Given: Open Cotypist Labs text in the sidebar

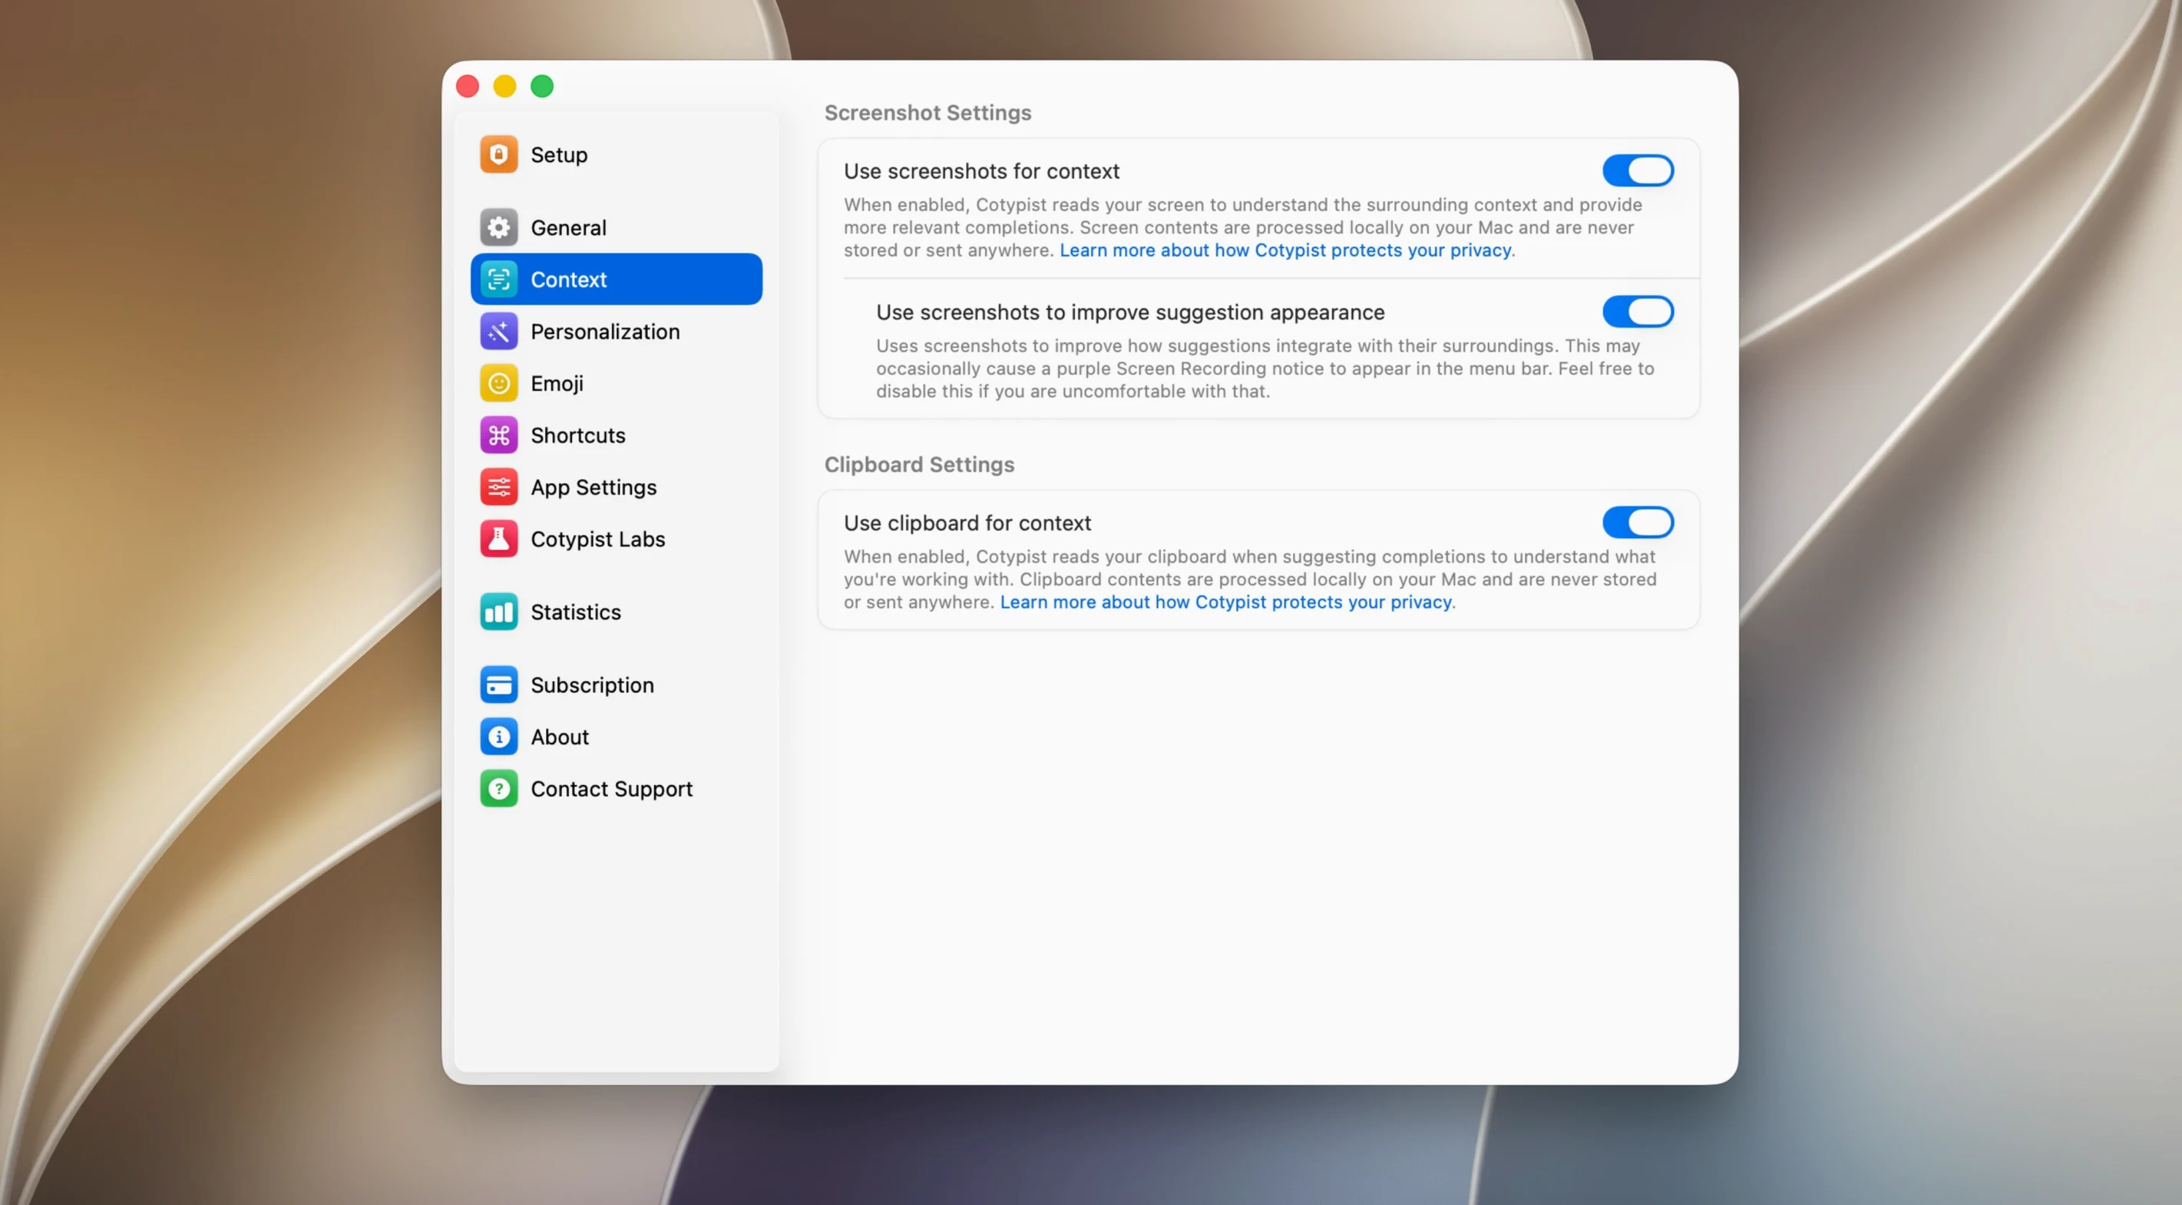Looking at the screenshot, I should [x=598, y=540].
